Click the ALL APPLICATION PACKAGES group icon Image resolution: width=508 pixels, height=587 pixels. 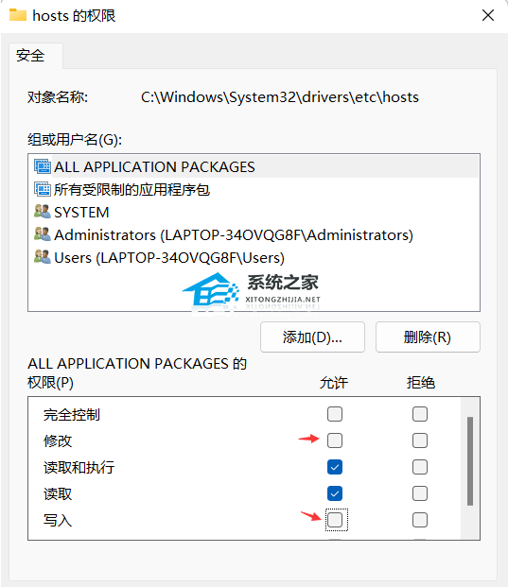pyautogui.click(x=43, y=166)
